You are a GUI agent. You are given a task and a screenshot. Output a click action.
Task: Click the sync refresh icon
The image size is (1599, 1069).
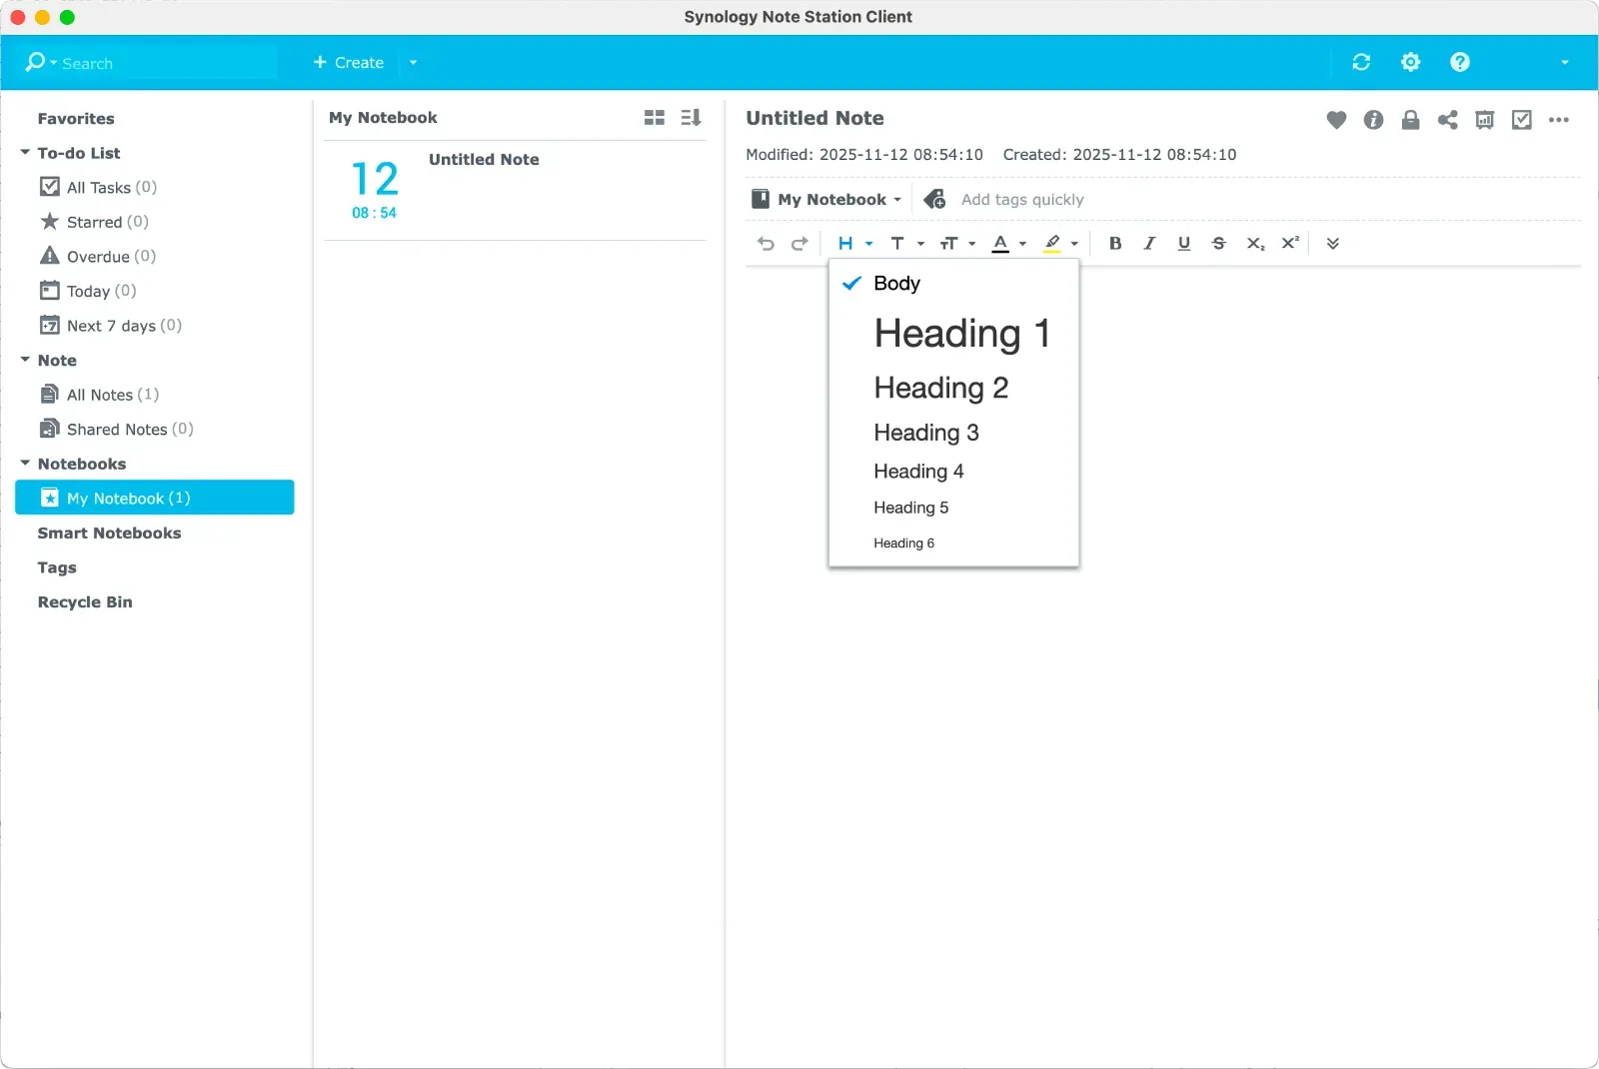[x=1361, y=62]
